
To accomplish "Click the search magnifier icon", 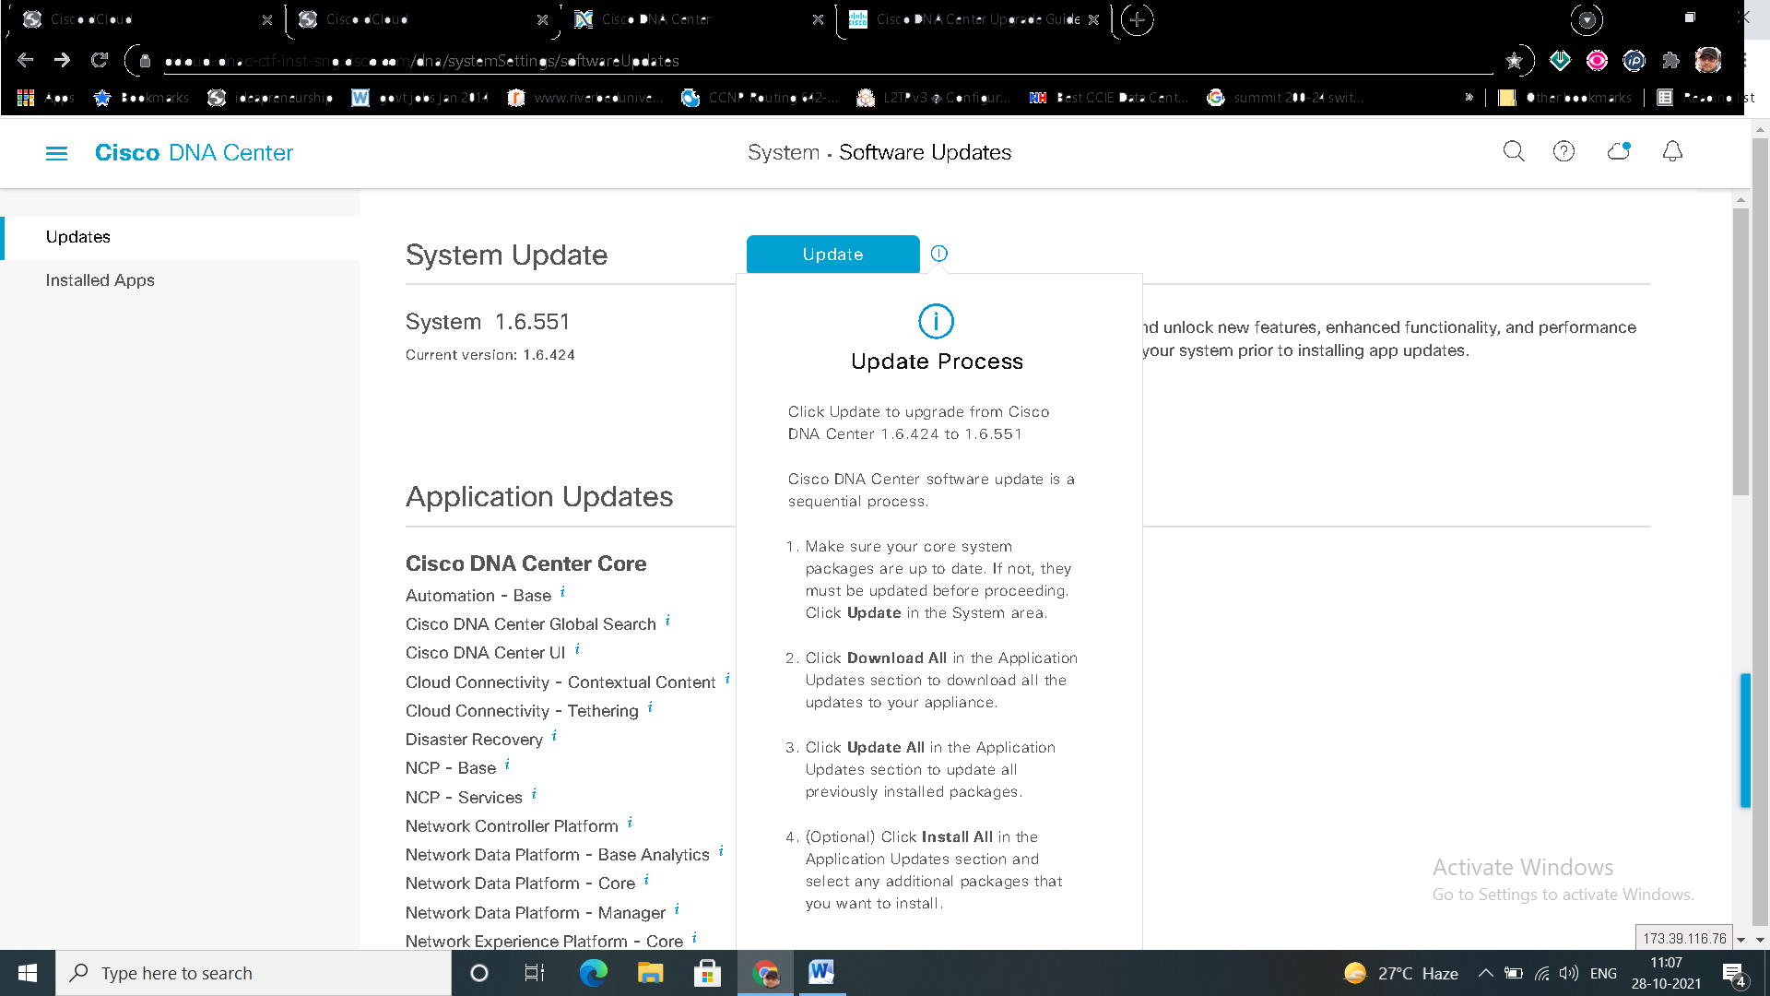I will pyautogui.click(x=1513, y=151).
